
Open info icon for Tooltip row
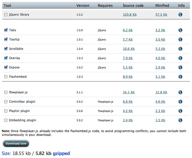point(180,40)
